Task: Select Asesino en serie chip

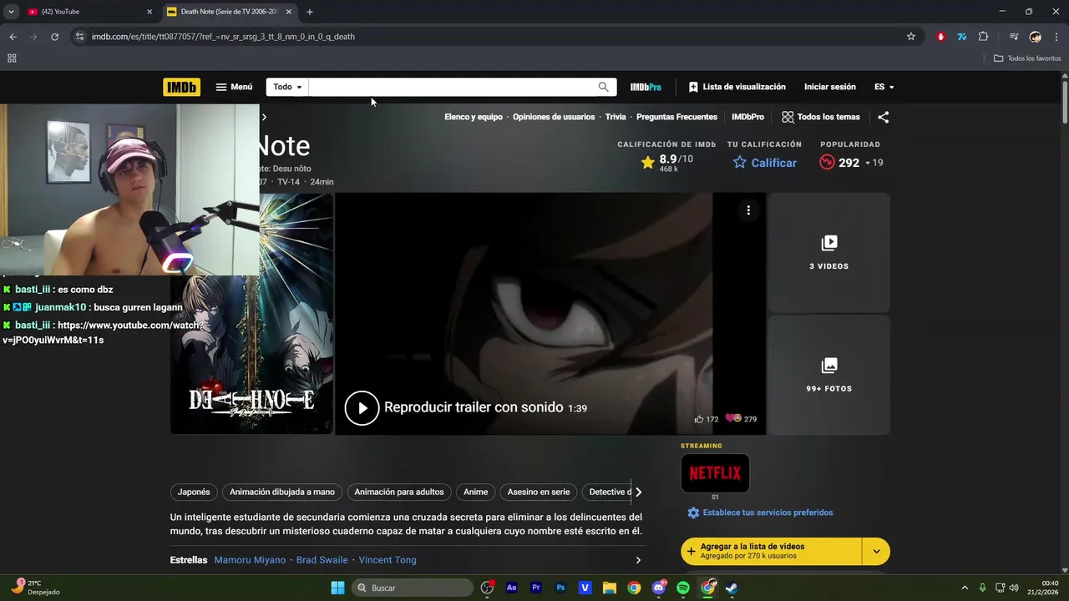Action: click(539, 492)
